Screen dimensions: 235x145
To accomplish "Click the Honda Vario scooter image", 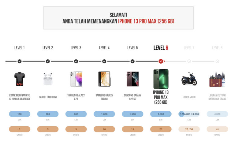I will [189, 79].
